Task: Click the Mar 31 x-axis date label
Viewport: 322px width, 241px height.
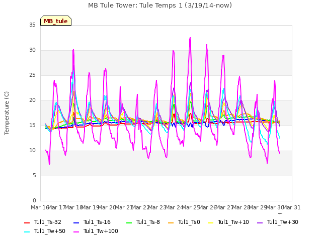Action: (x=292, y=207)
